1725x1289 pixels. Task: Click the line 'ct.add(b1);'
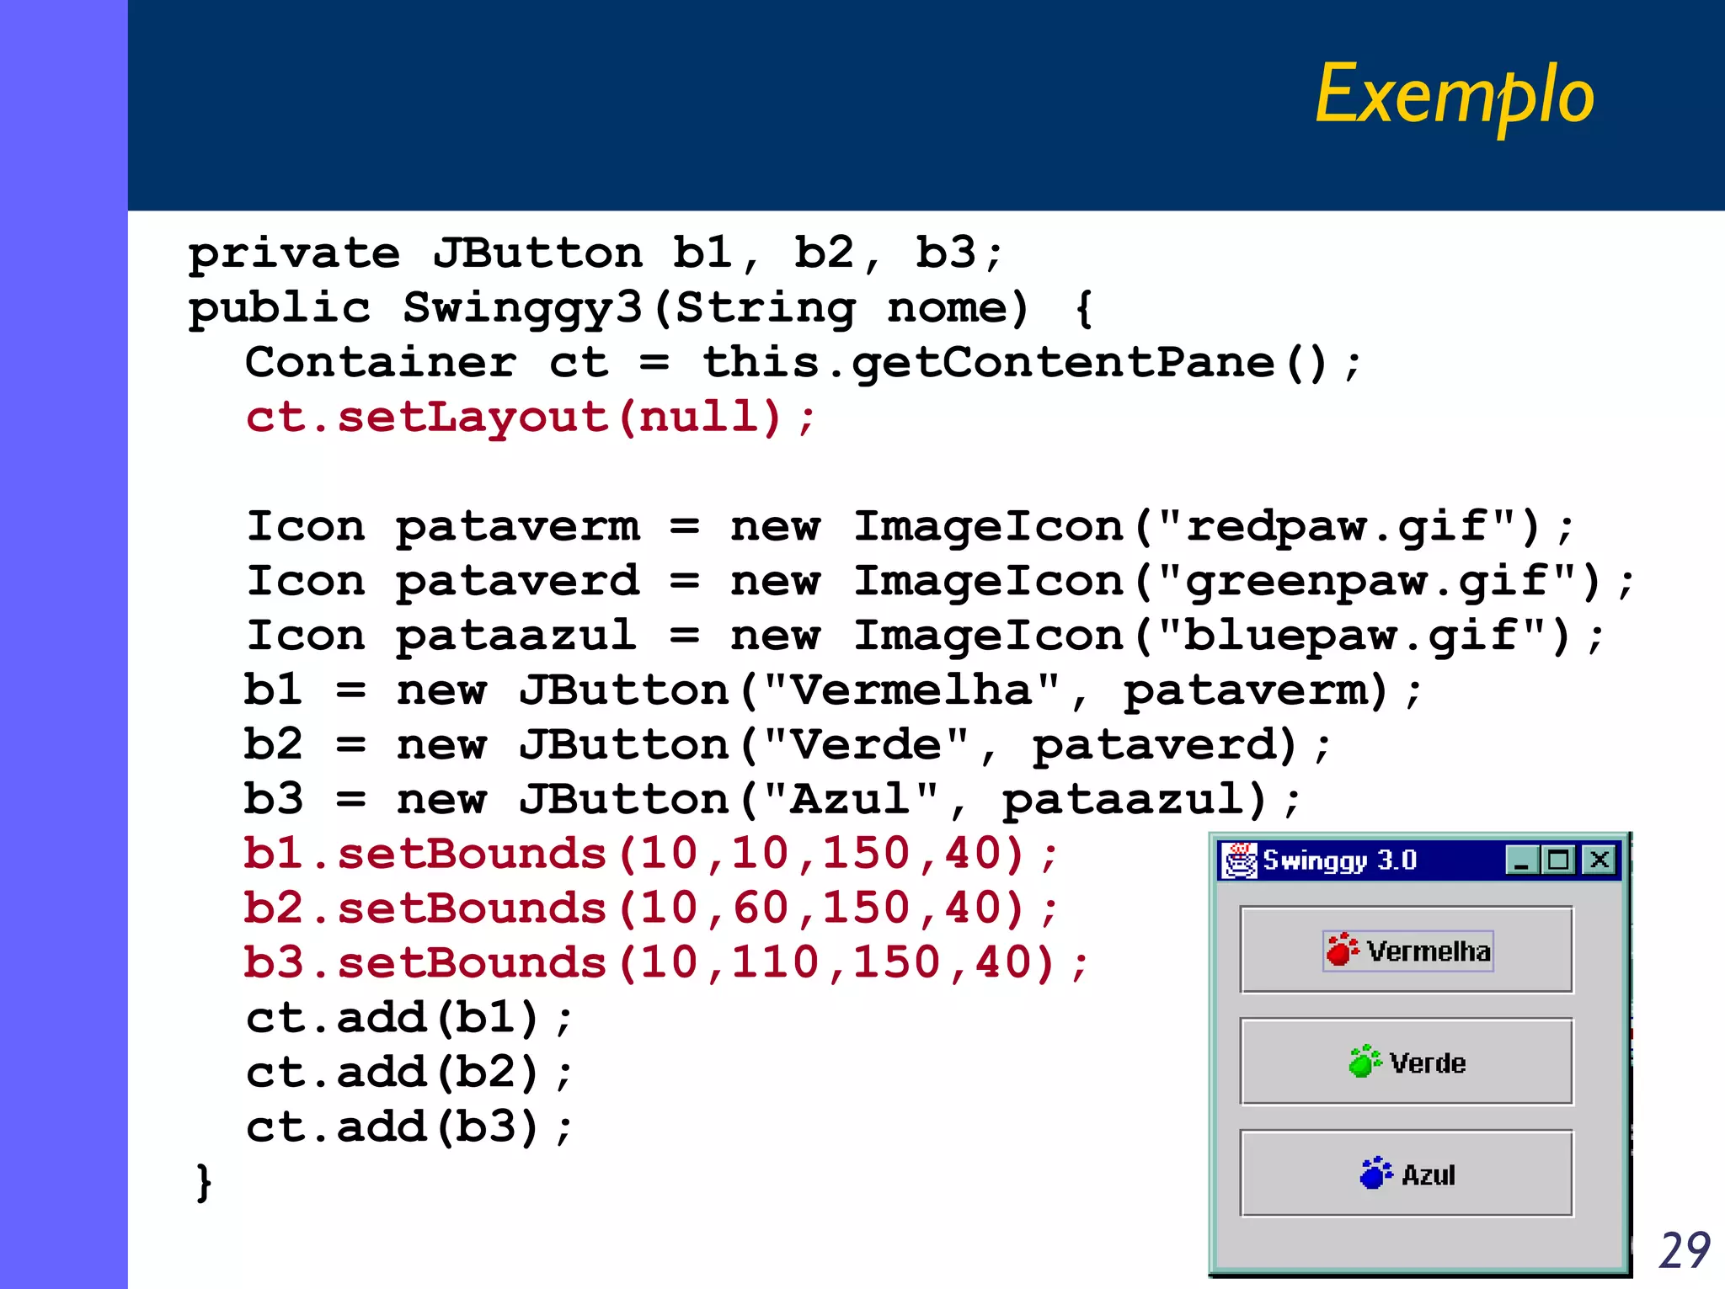[x=409, y=1019]
